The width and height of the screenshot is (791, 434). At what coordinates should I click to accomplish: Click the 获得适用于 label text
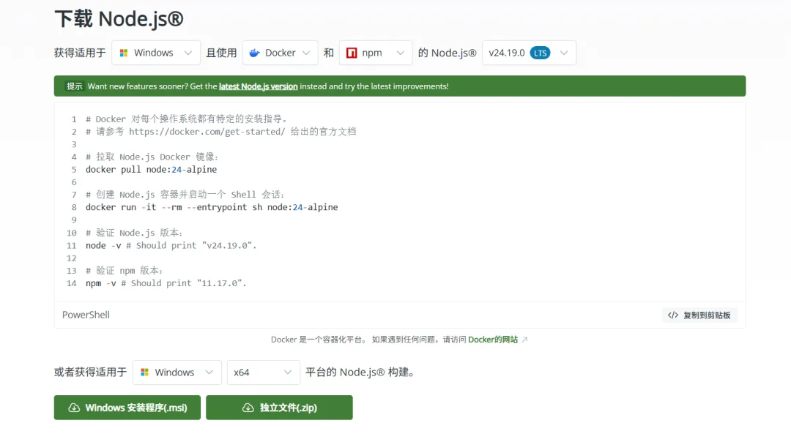(x=80, y=53)
